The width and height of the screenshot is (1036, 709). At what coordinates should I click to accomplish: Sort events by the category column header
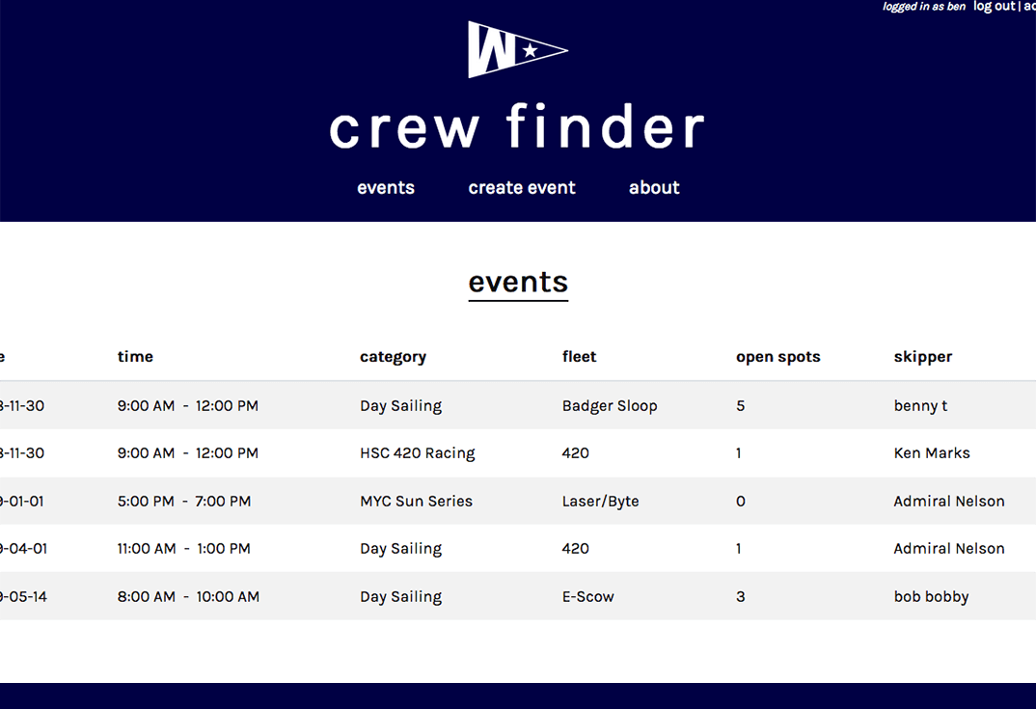coord(393,356)
